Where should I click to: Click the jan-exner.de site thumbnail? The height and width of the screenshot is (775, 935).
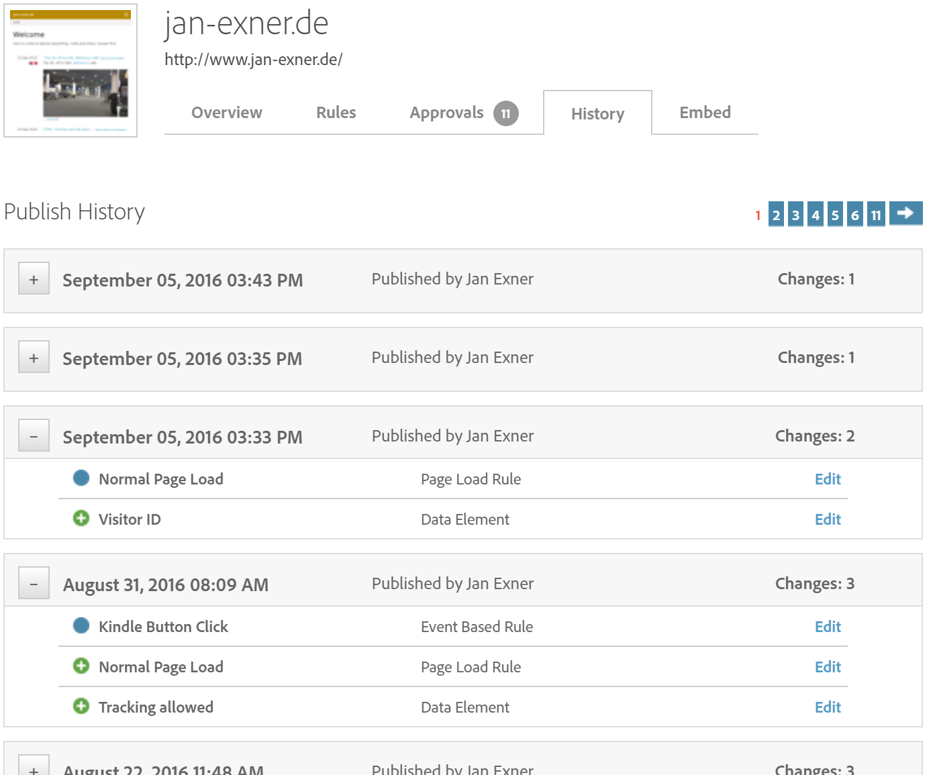click(x=70, y=70)
